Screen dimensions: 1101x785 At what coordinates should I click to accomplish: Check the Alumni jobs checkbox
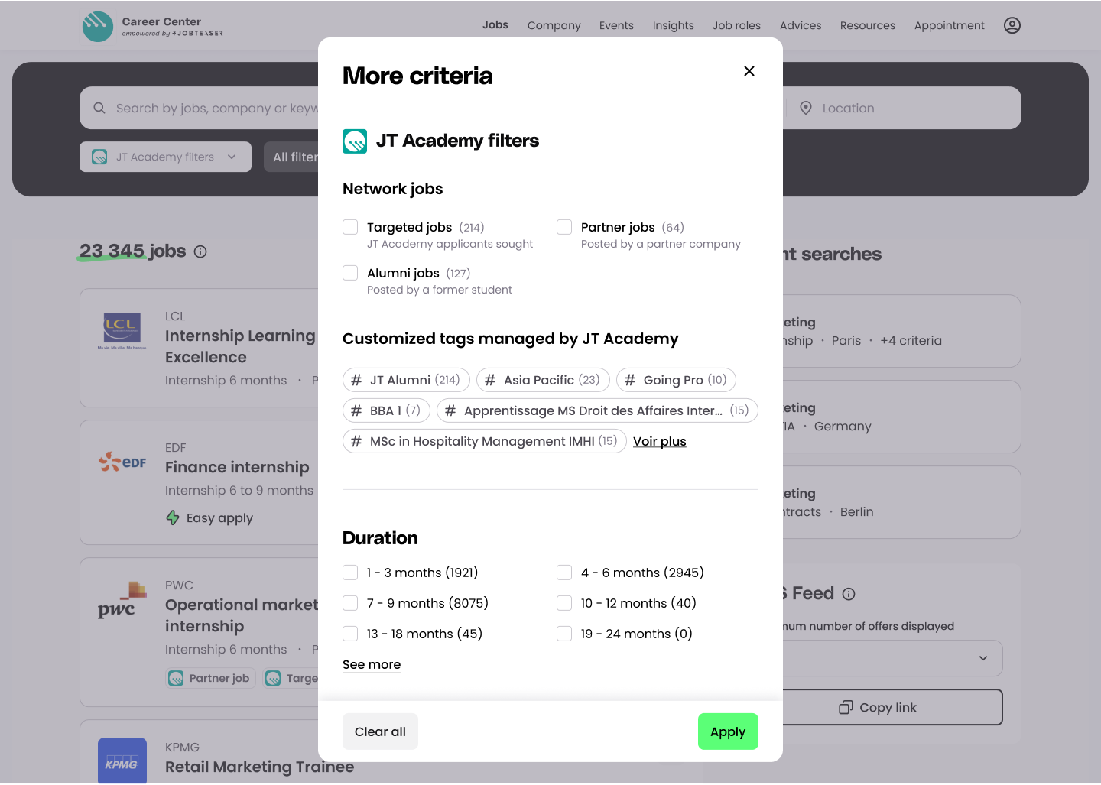tap(350, 273)
